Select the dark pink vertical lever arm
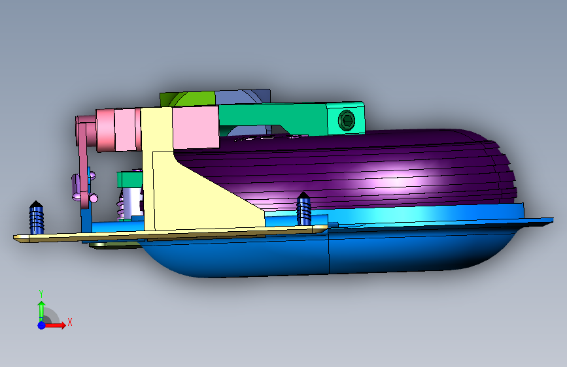This screenshot has width=567, height=367. coord(84,165)
